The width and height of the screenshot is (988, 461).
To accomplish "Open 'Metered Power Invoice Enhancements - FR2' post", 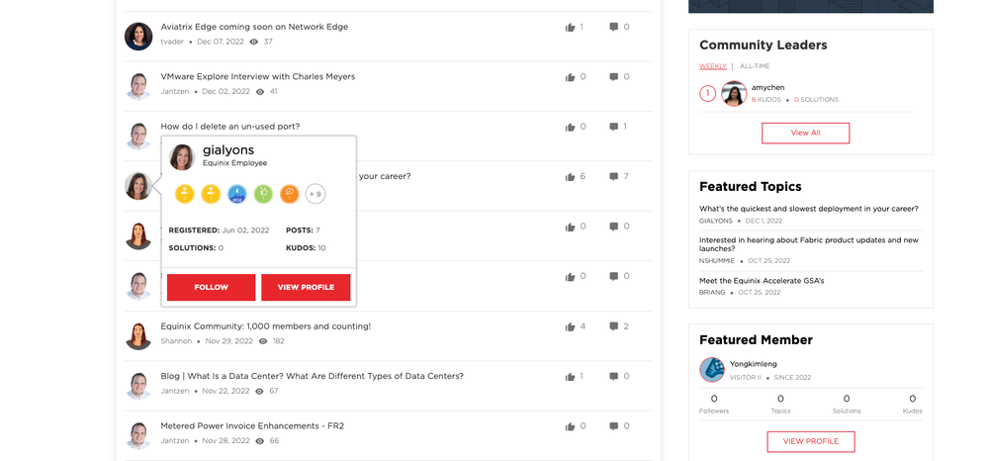I will [252, 426].
